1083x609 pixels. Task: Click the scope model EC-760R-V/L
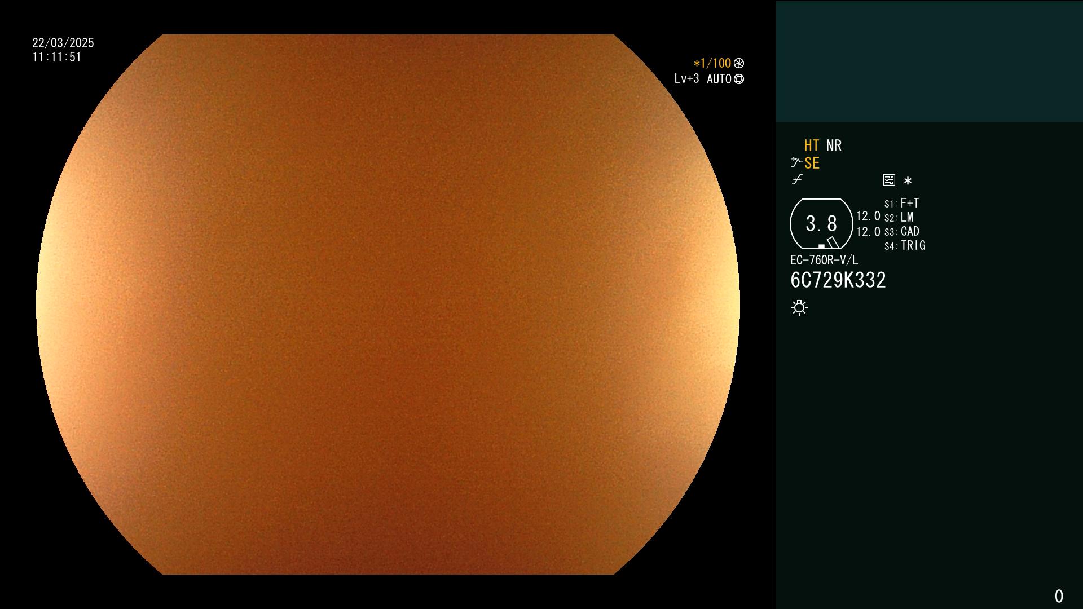coord(824,260)
